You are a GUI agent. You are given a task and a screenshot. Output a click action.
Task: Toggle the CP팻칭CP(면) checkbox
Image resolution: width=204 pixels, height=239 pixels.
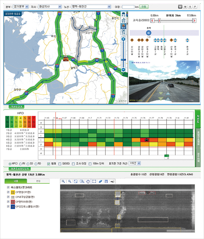pyautogui.click(x=8, y=192)
